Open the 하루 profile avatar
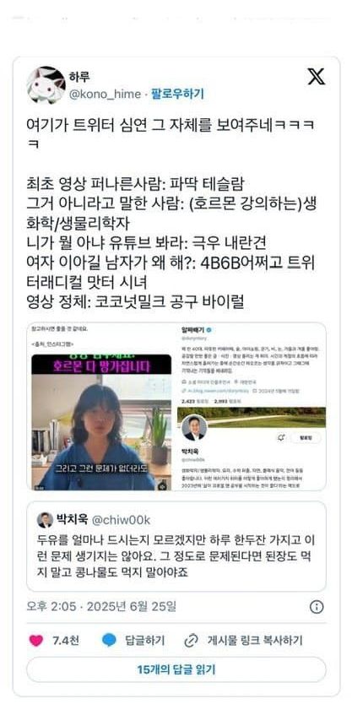 click(46, 85)
